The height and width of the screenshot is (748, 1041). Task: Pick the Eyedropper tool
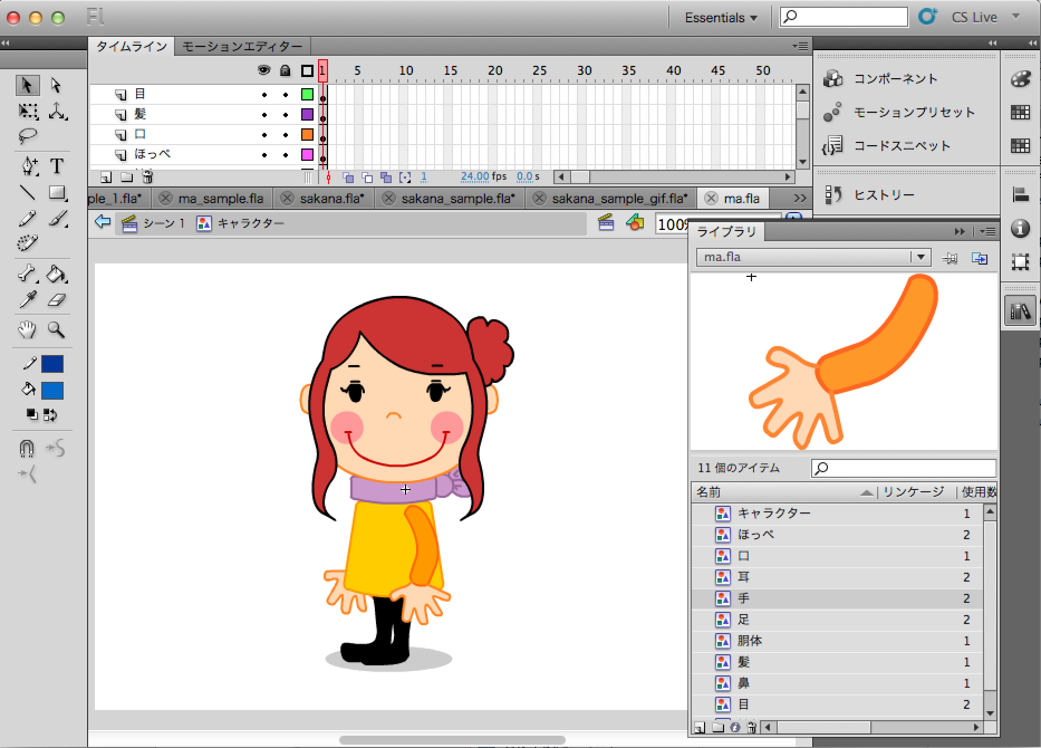coord(27,300)
